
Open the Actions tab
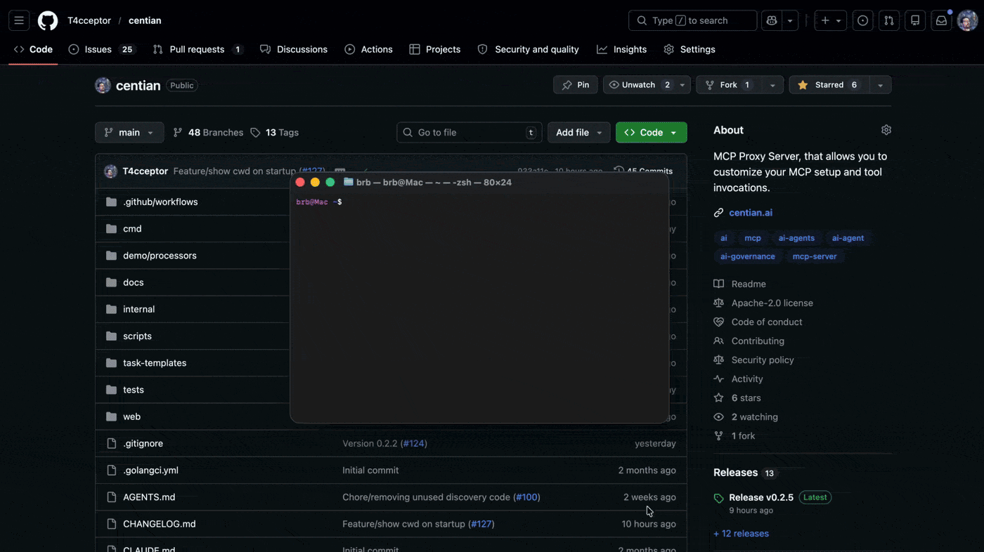point(368,49)
